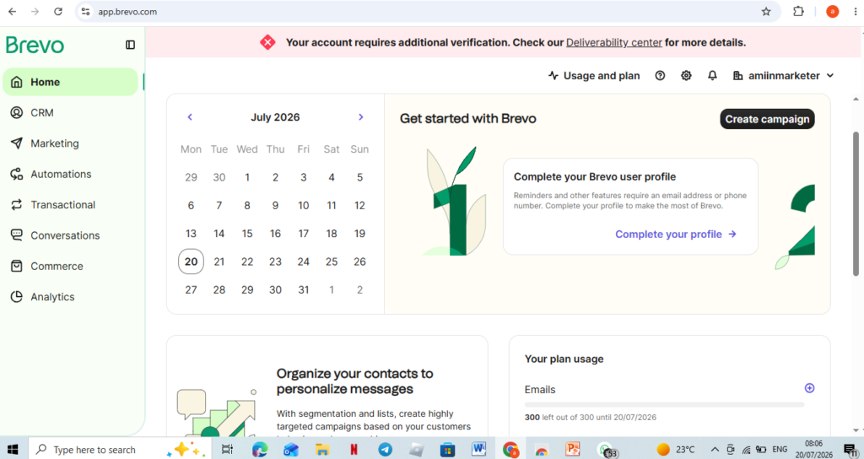Bookmark this page with the star icon
The width and height of the screenshot is (864, 459).
[x=766, y=12]
